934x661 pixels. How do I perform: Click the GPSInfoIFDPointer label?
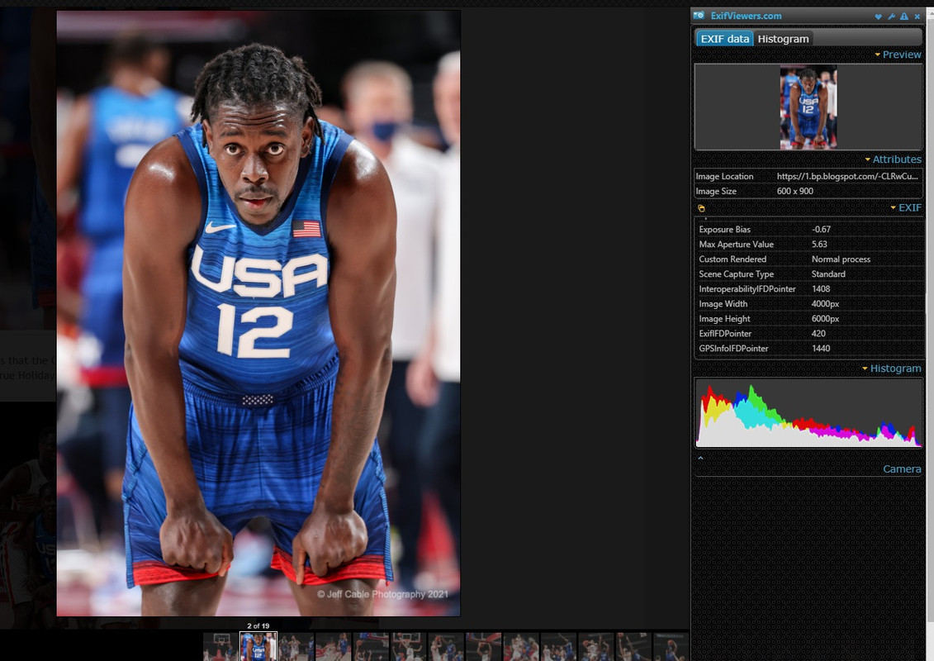click(733, 349)
